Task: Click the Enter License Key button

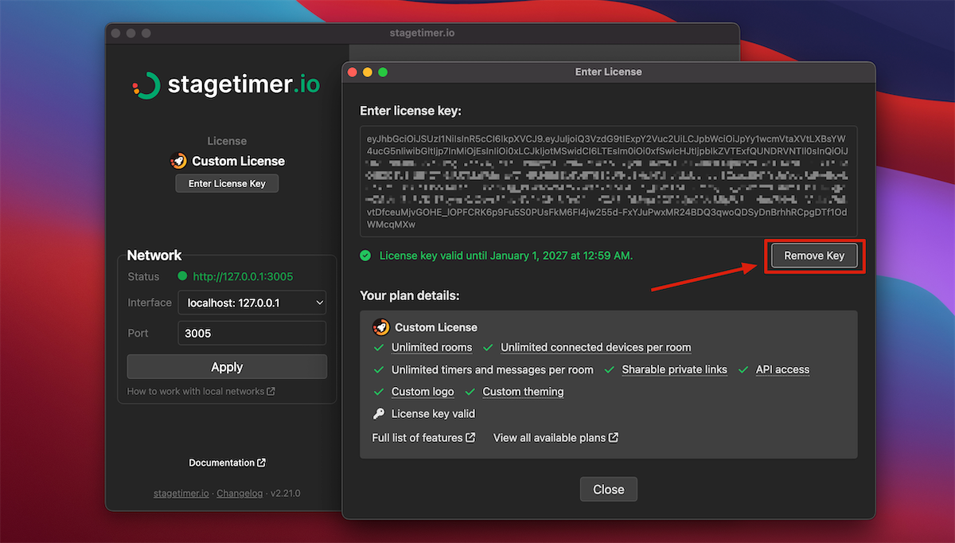Action: click(226, 183)
